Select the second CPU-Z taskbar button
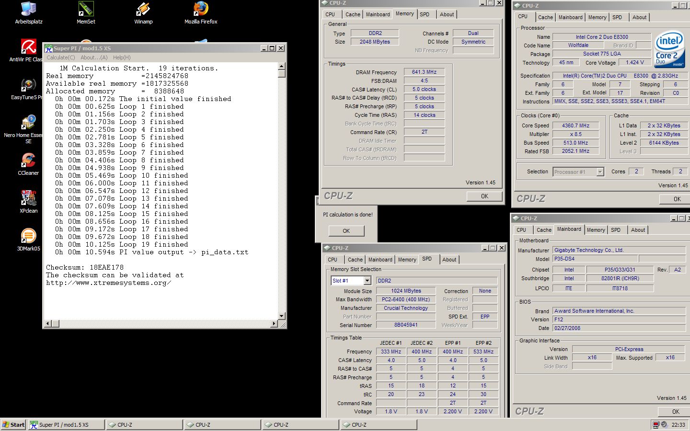The width and height of the screenshot is (690, 431). (223, 425)
